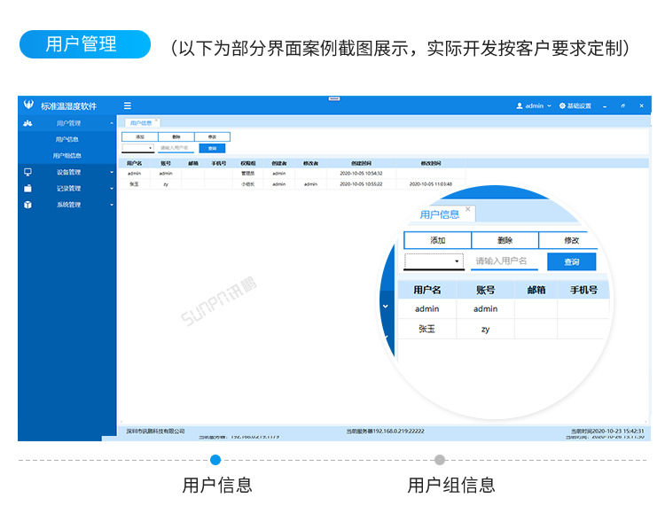Viewport: 665px width, 529px height.
Task: Click 当前时间 2020-10-23 15:42:31 status text
Action: (607, 431)
